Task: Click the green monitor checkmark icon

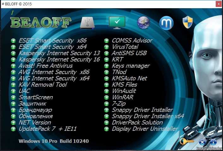Action: pyautogui.click(x=117, y=23)
